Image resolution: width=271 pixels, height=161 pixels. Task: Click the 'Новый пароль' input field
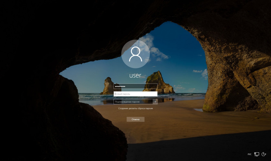[135, 94]
